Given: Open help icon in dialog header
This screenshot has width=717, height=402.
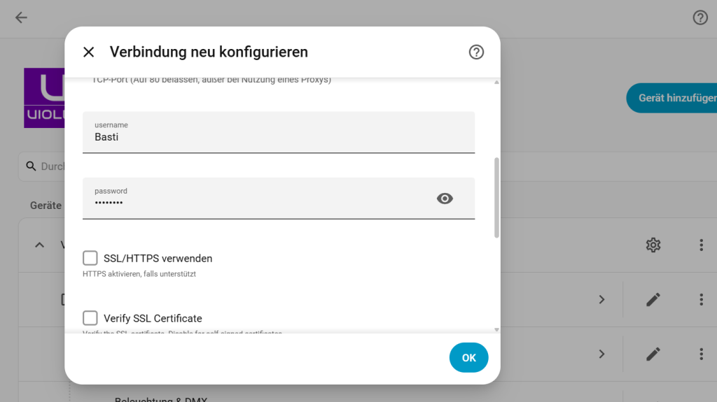Looking at the screenshot, I should point(476,52).
